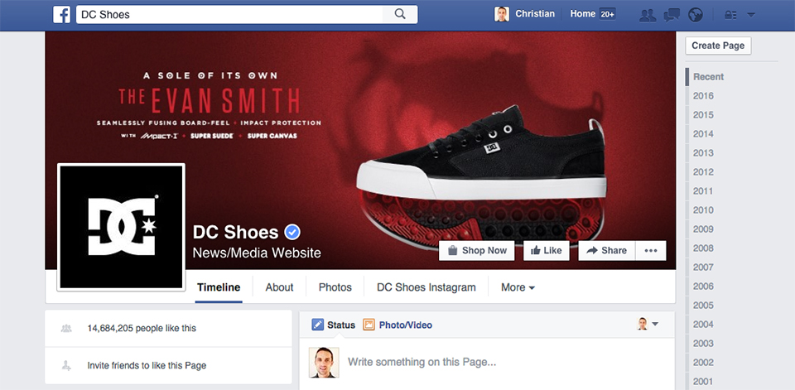This screenshot has height=390, width=795.
Task: Click the DC Shoes page name heading
Action: 236,233
